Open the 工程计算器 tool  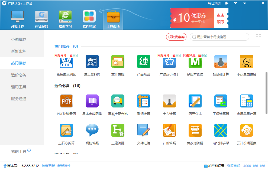(x=221, y=101)
